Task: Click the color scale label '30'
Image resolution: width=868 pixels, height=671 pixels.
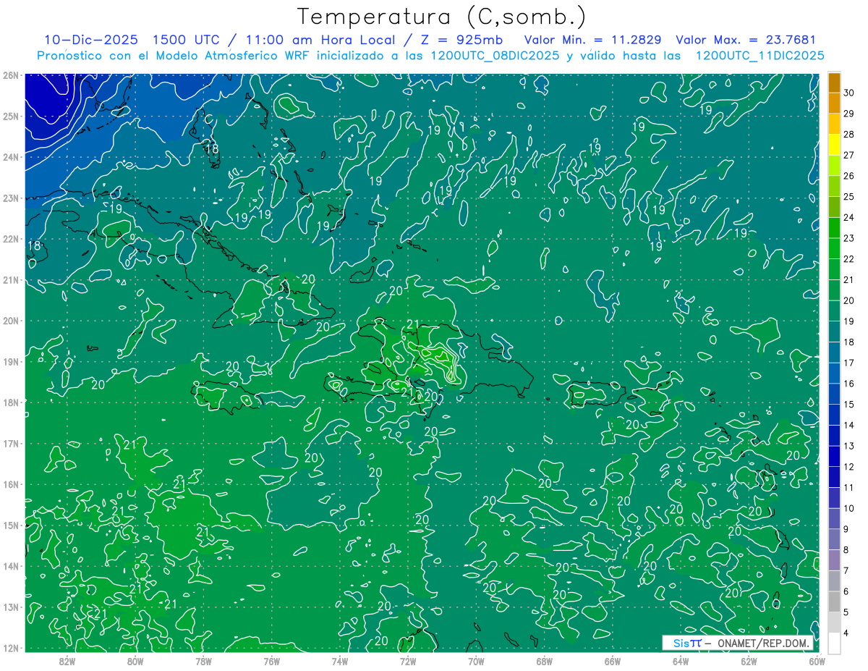Action: (848, 93)
